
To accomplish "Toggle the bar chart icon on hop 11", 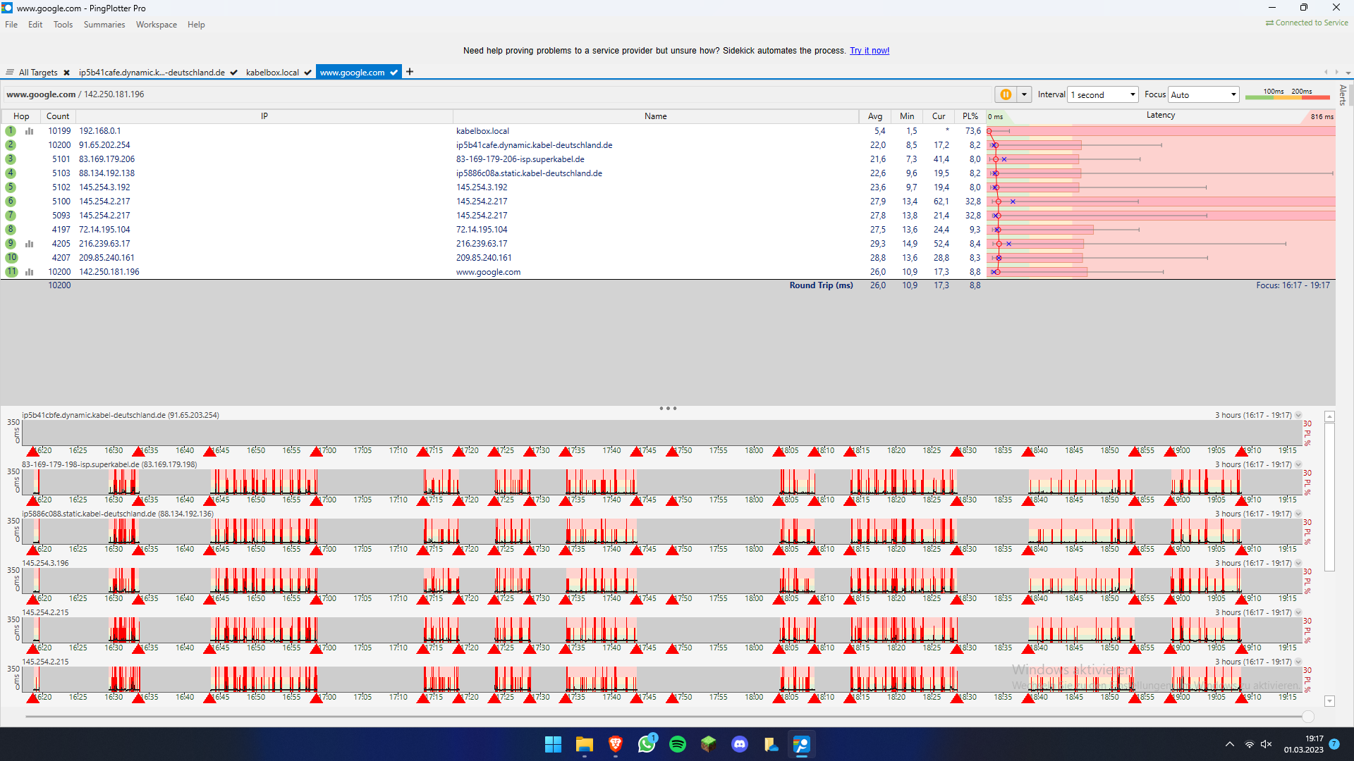I will (29, 271).
